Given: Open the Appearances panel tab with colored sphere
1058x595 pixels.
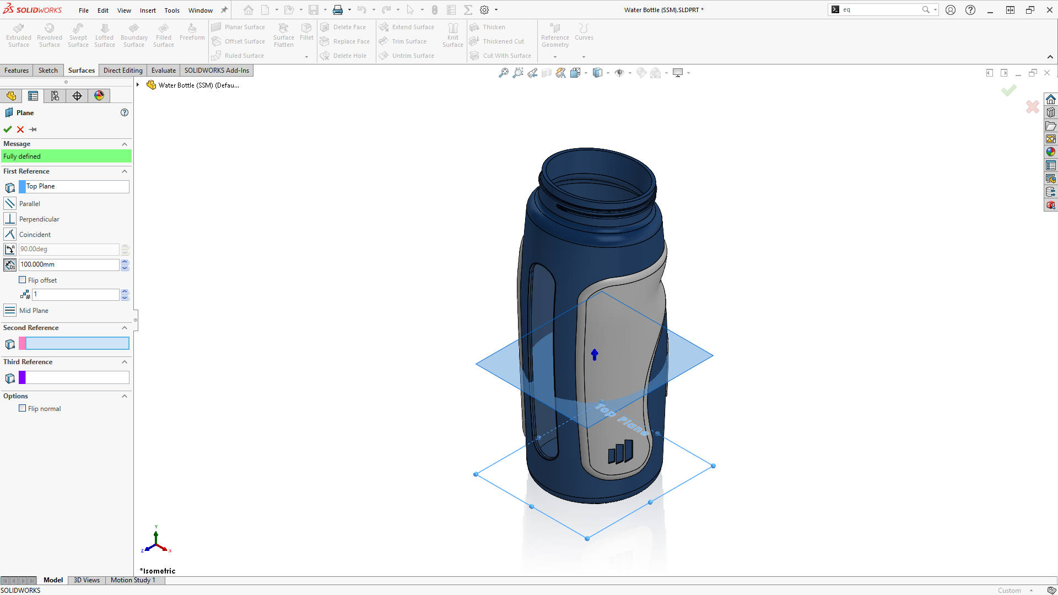Looking at the screenshot, I should tap(99, 95).
